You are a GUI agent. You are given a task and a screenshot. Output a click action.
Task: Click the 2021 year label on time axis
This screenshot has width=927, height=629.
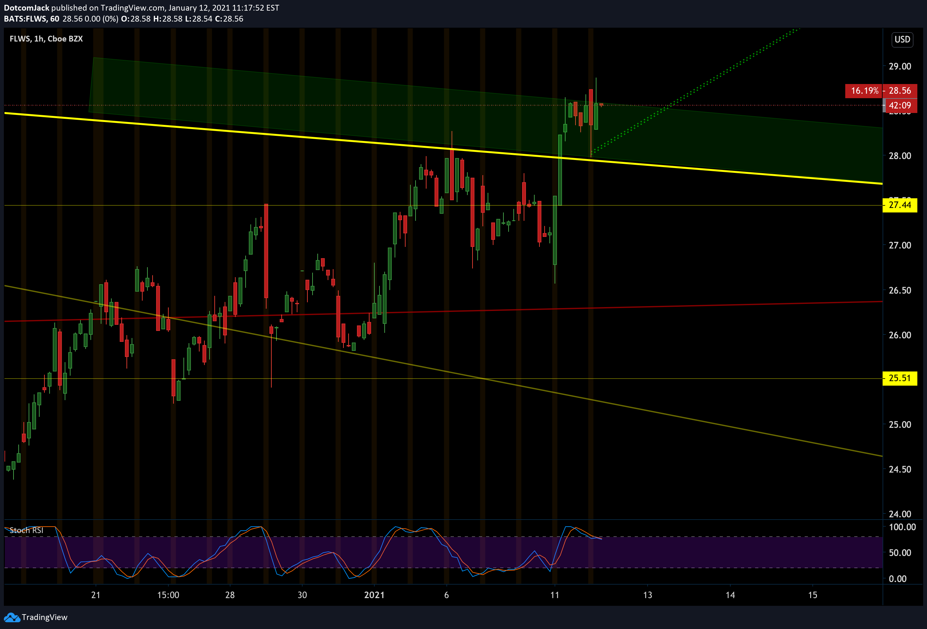[x=374, y=595]
